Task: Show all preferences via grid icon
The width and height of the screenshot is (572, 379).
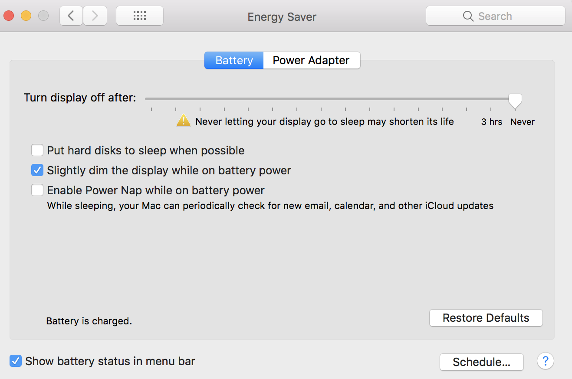Action: point(140,16)
